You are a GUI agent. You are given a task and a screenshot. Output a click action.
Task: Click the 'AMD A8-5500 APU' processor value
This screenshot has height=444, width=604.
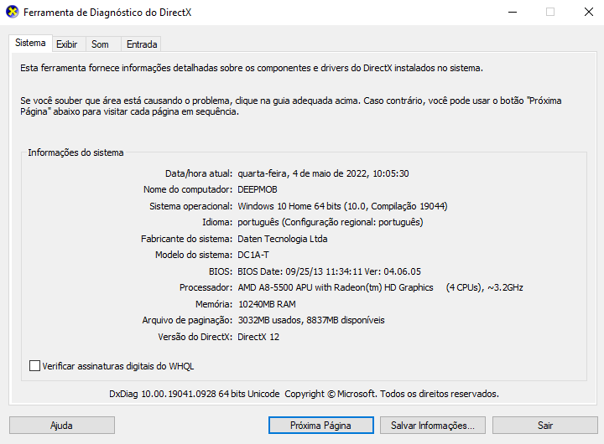[x=275, y=288]
